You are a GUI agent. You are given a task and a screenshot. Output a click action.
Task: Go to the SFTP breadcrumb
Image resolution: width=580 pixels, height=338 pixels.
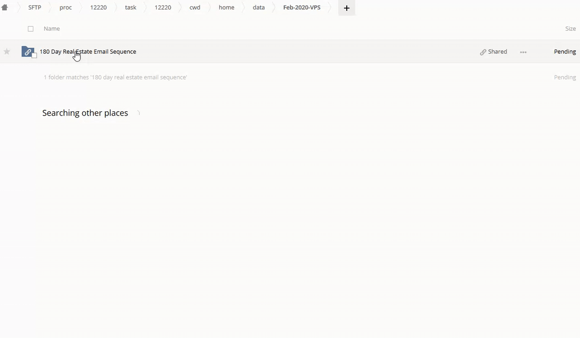point(35,8)
